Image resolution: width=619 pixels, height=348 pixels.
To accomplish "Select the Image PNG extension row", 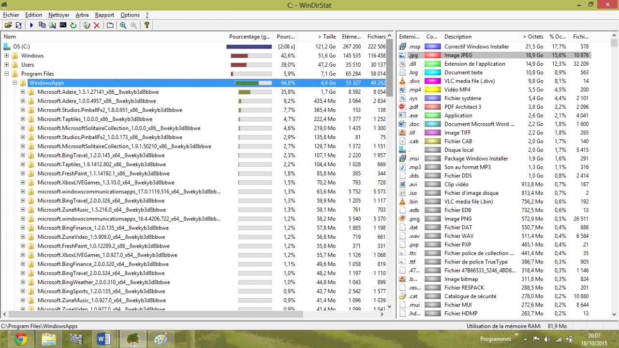I will point(494,219).
